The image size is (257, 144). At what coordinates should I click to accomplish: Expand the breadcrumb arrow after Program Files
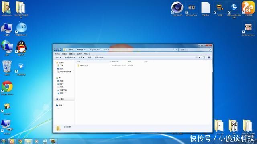coord(102,50)
